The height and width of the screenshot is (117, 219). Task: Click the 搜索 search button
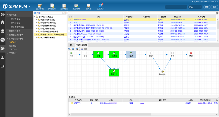(207, 7)
